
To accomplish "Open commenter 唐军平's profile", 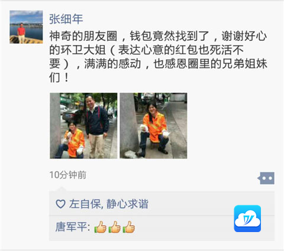I will tap(71, 227).
